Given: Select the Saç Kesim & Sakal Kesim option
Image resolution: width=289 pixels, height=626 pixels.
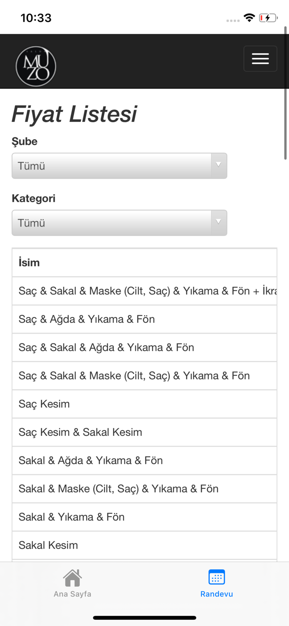Looking at the screenshot, I should coord(144,432).
